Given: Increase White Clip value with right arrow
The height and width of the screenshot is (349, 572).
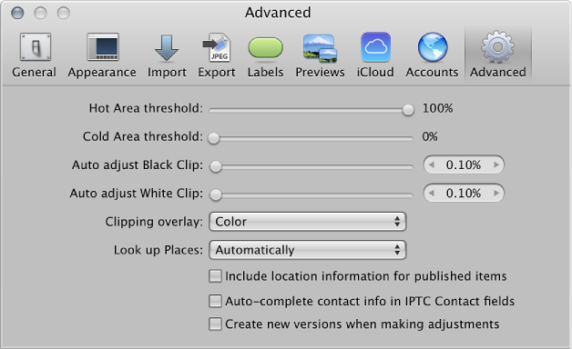Looking at the screenshot, I should (x=496, y=193).
